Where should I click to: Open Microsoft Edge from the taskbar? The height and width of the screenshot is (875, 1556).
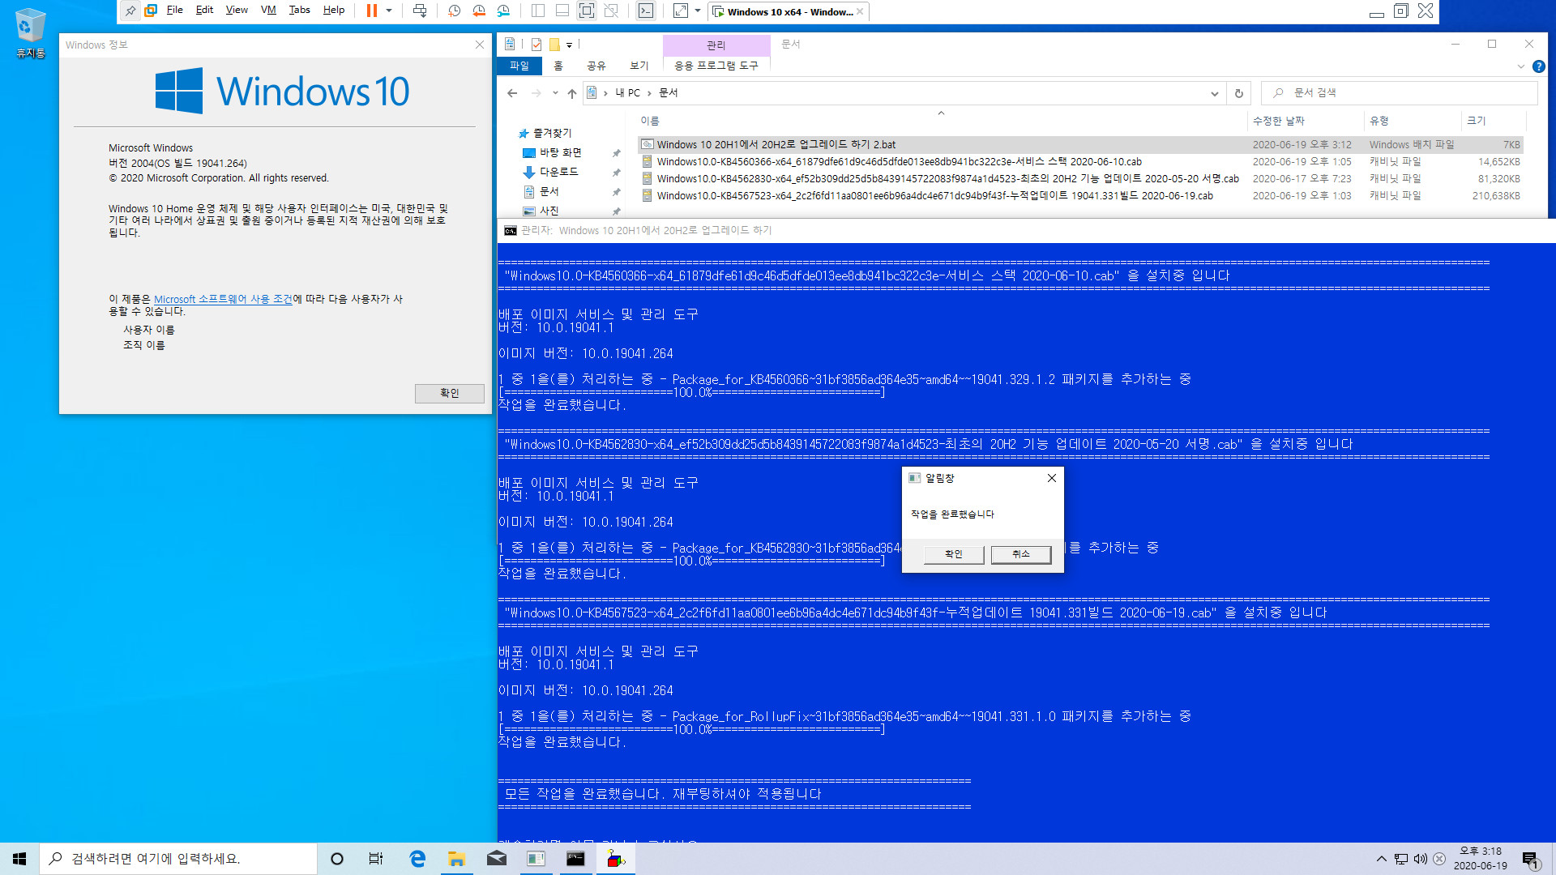click(x=417, y=859)
